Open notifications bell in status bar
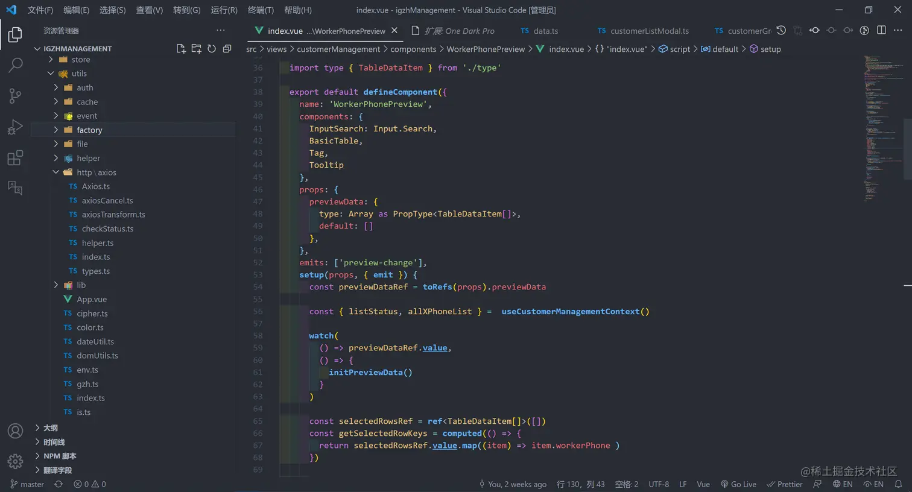 [x=898, y=484]
